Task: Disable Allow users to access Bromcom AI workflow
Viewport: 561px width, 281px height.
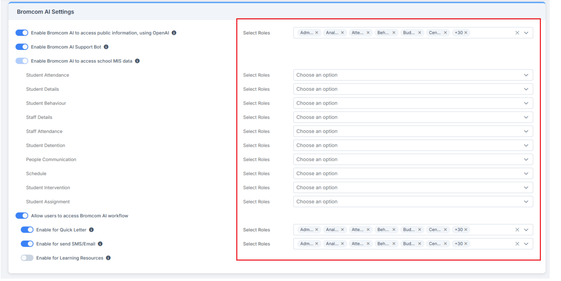Action: (22, 216)
